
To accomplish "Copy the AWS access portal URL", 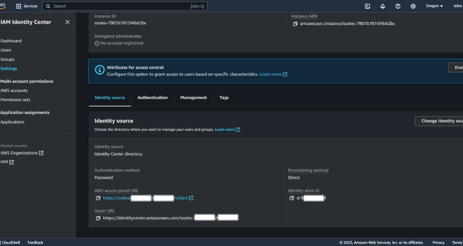I will tap(98, 198).
